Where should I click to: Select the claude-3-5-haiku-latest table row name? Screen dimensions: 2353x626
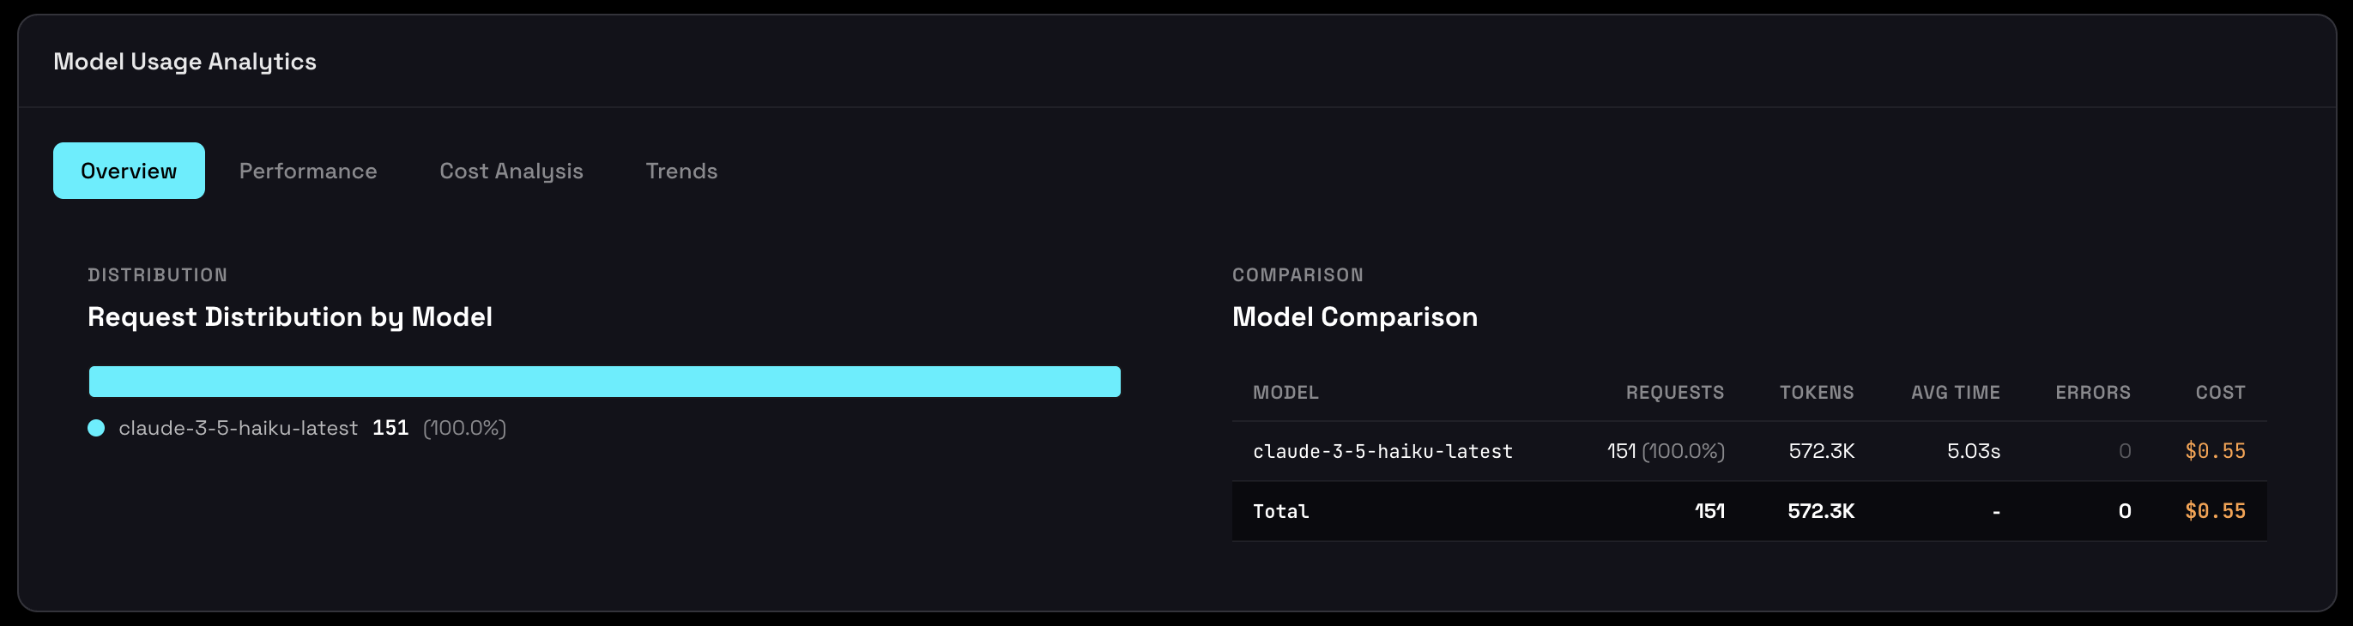1382,451
